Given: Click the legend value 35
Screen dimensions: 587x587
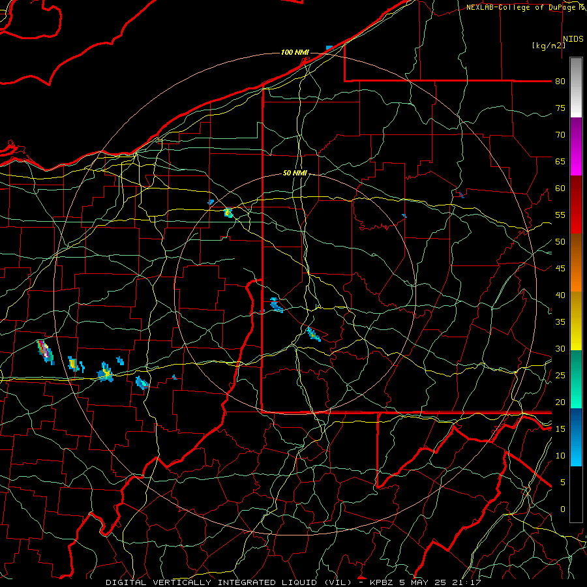Looking at the screenshot, I should click(560, 322).
